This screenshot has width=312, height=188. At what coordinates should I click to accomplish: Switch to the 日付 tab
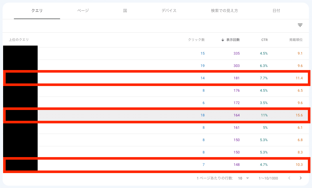click(x=276, y=11)
